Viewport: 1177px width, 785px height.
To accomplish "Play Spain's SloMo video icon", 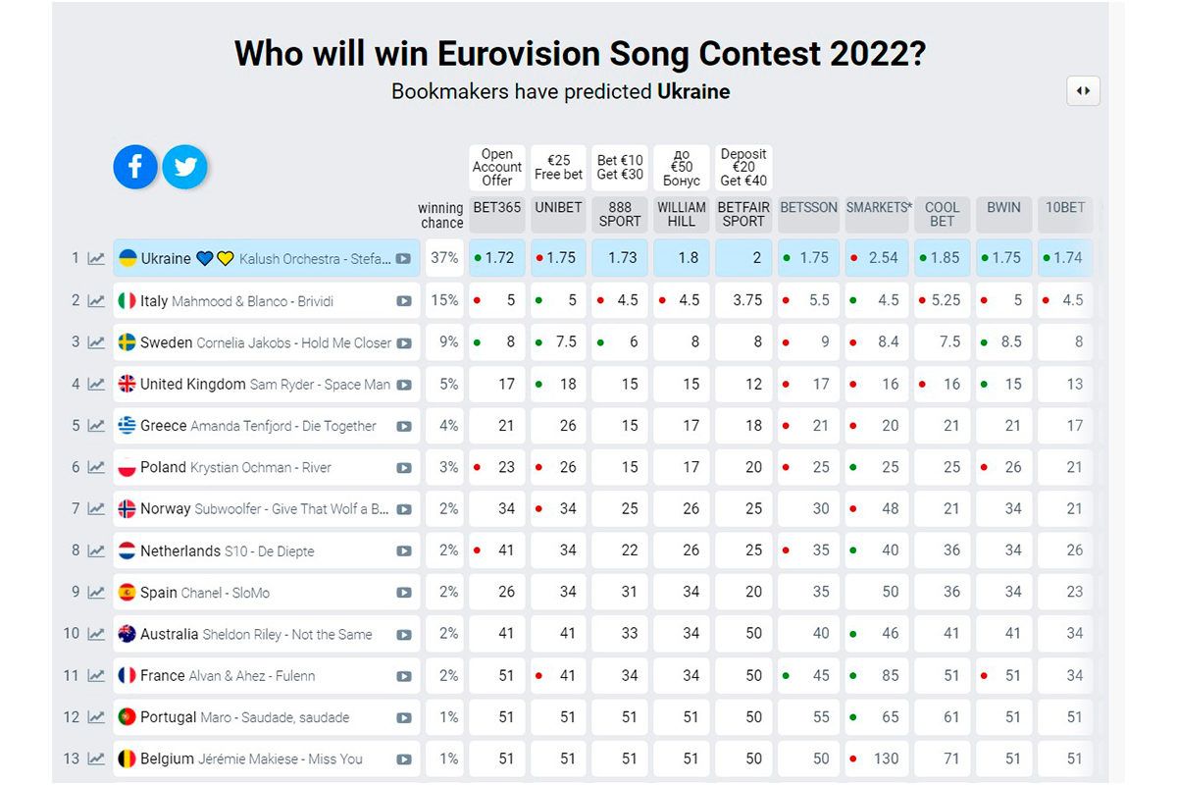I will [403, 593].
